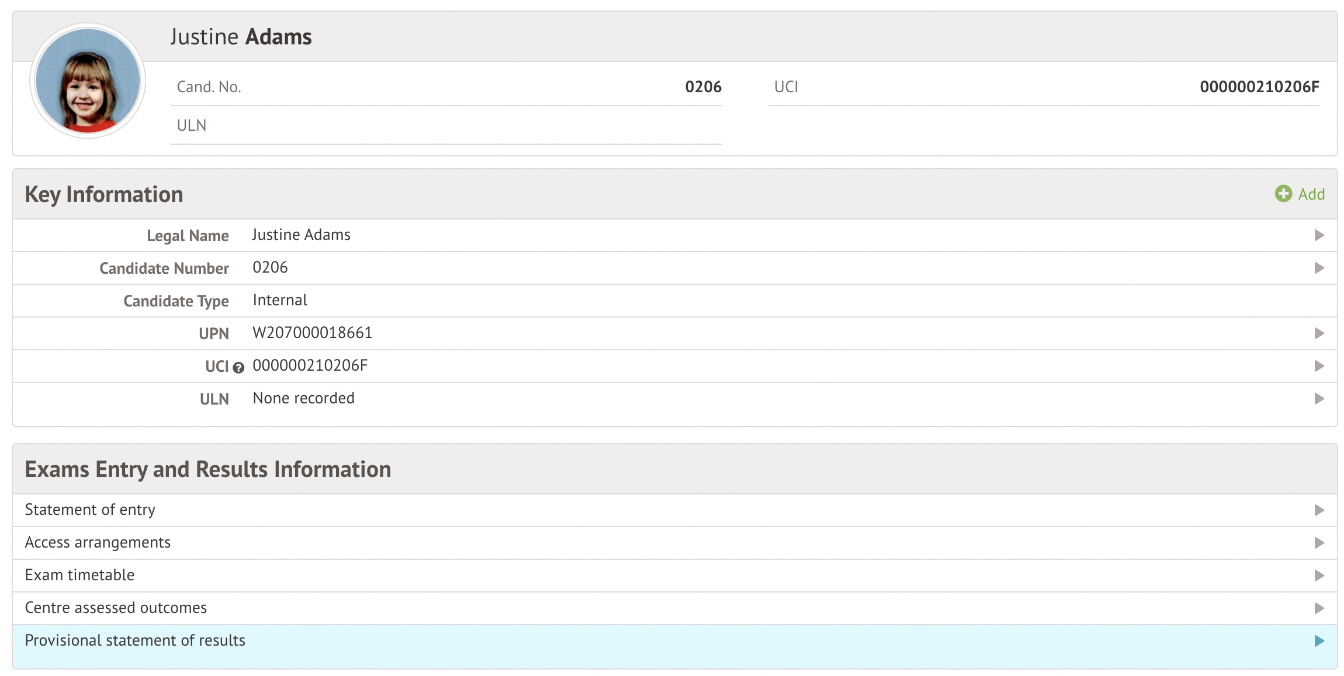Click the ULN None recorded value

(303, 399)
